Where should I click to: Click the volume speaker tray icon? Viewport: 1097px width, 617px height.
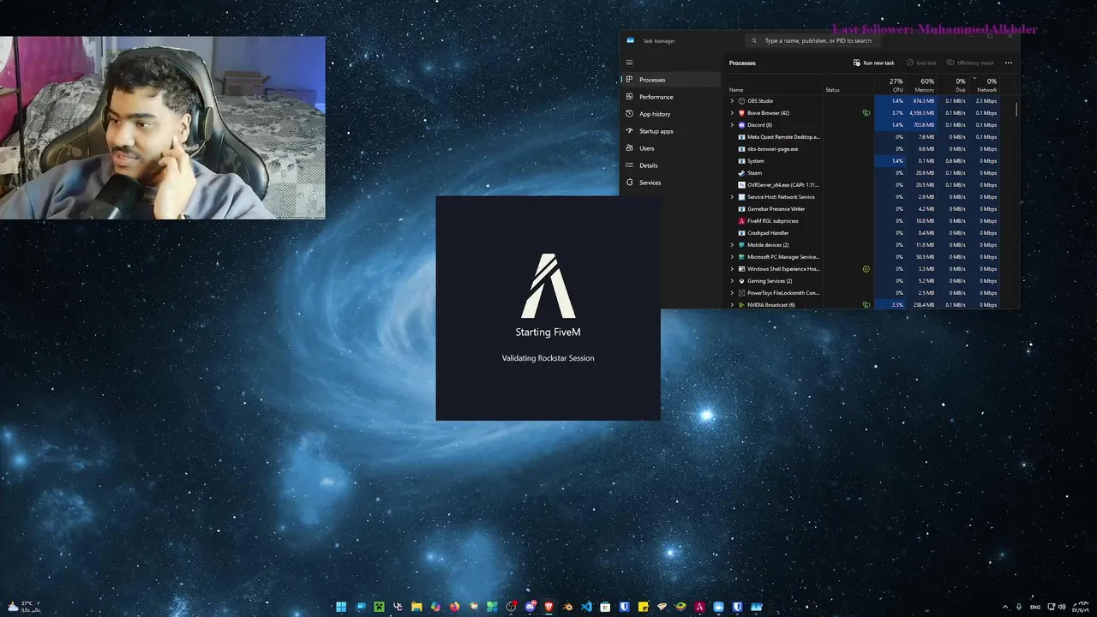click(x=1062, y=607)
